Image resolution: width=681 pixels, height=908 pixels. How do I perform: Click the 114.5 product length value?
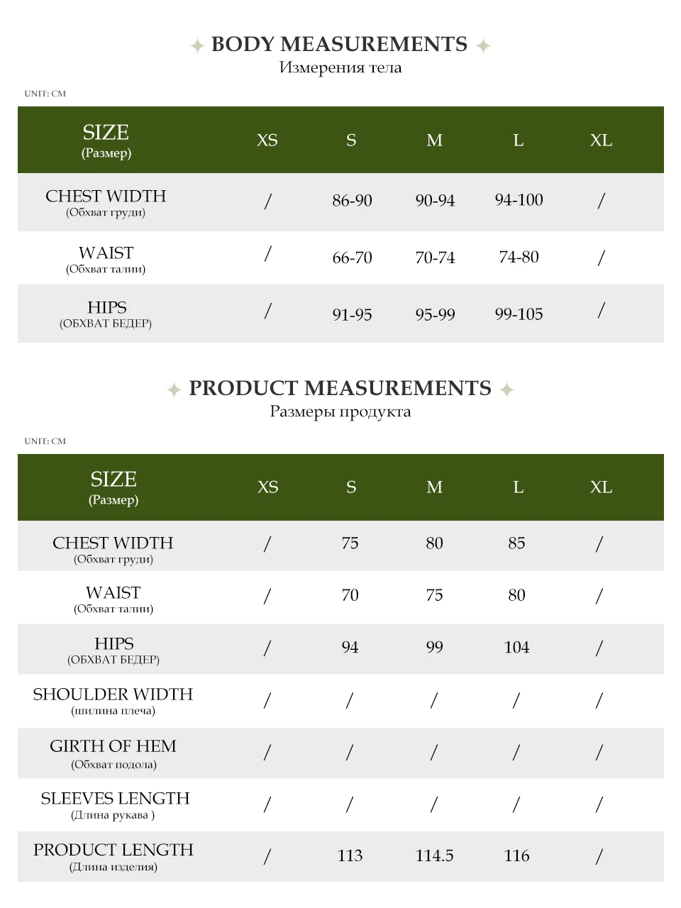click(434, 856)
